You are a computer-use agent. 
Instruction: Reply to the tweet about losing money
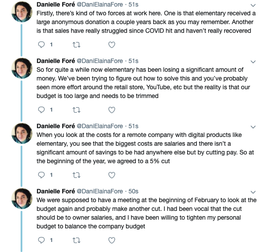tap(42, 110)
